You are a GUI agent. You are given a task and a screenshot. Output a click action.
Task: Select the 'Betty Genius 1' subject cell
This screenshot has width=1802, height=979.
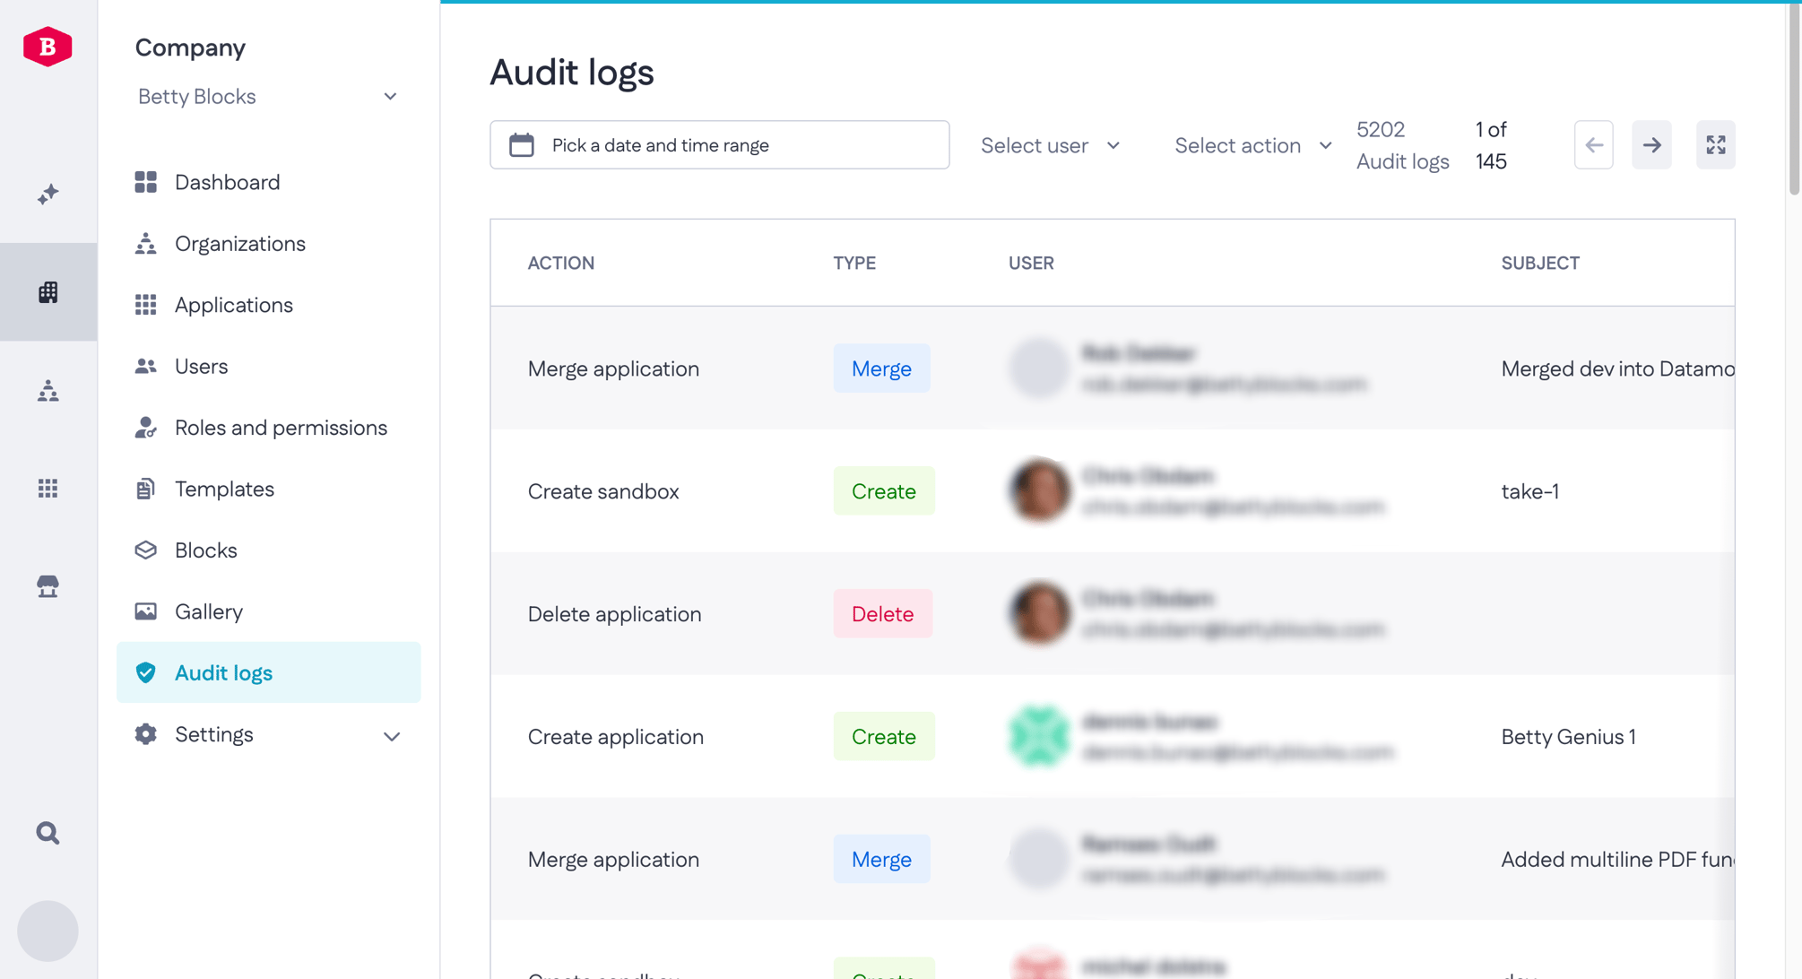(x=1568, y=737)
